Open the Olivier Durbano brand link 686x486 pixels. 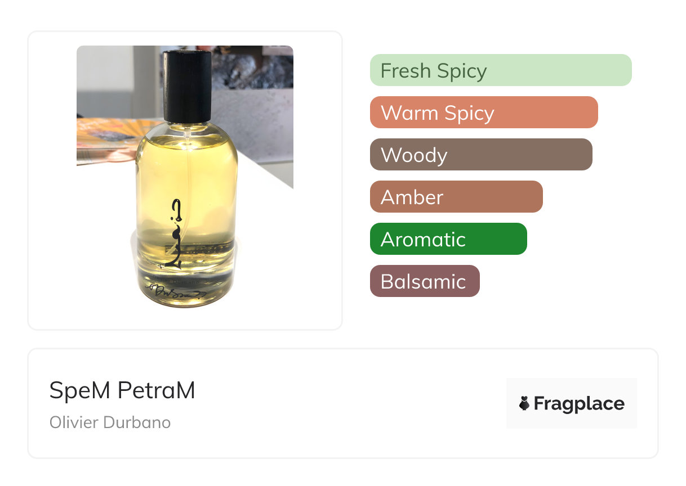pos(110,422)
